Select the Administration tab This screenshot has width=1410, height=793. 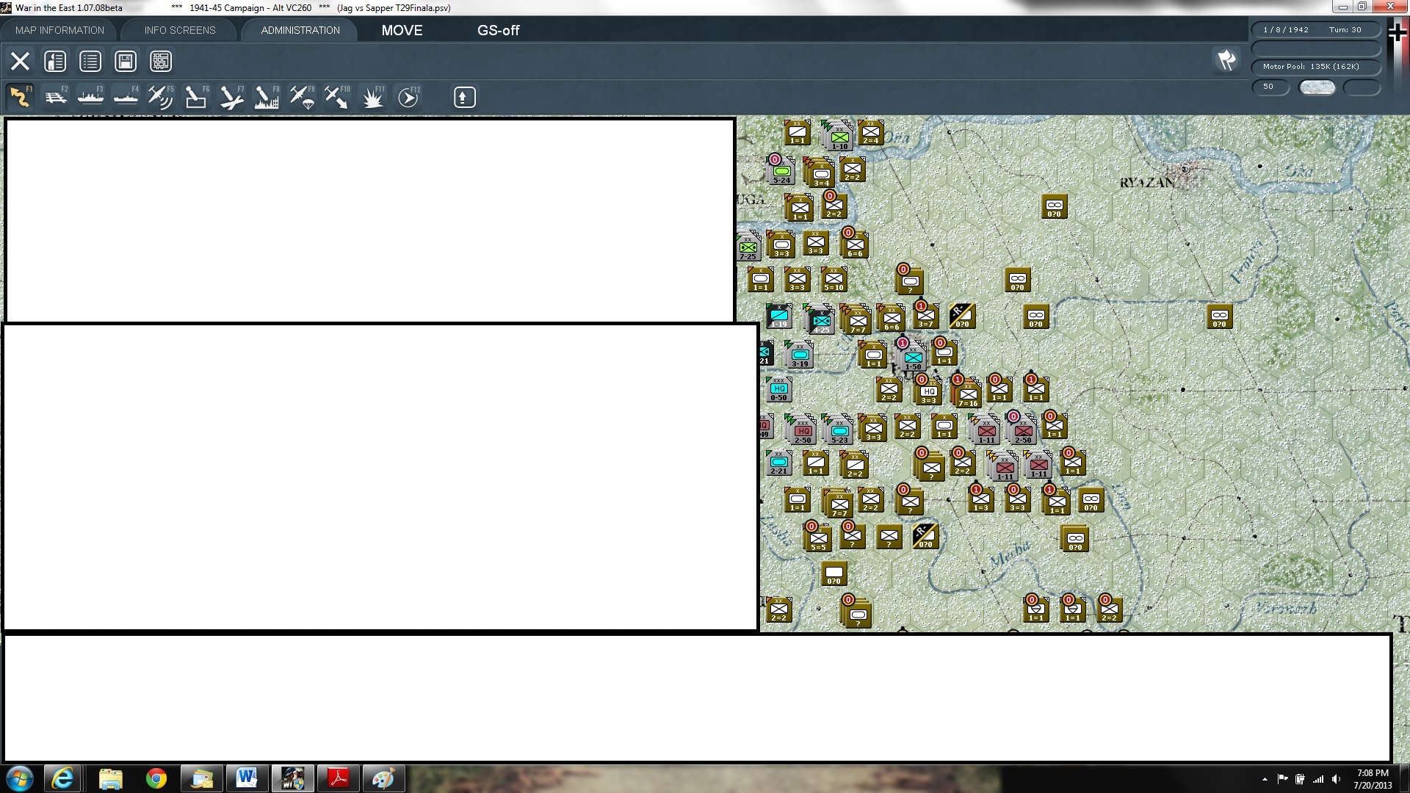300,30
